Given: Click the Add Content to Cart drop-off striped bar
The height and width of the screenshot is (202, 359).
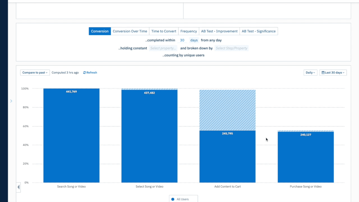Looking at the screenshot, I should tap(227, 110).
